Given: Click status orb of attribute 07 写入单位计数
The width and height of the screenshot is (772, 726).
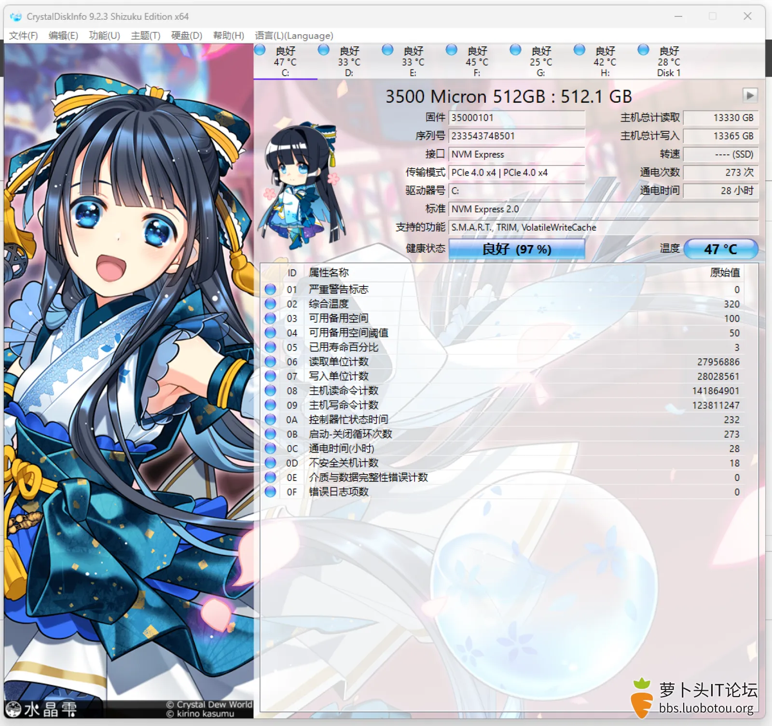Looking at the screenshot, I should [x=271, y=376].
